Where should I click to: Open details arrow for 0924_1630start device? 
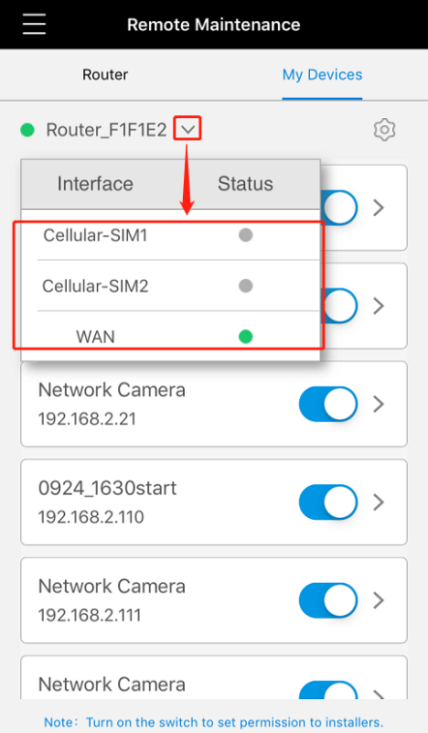click(x=379, y=503)
